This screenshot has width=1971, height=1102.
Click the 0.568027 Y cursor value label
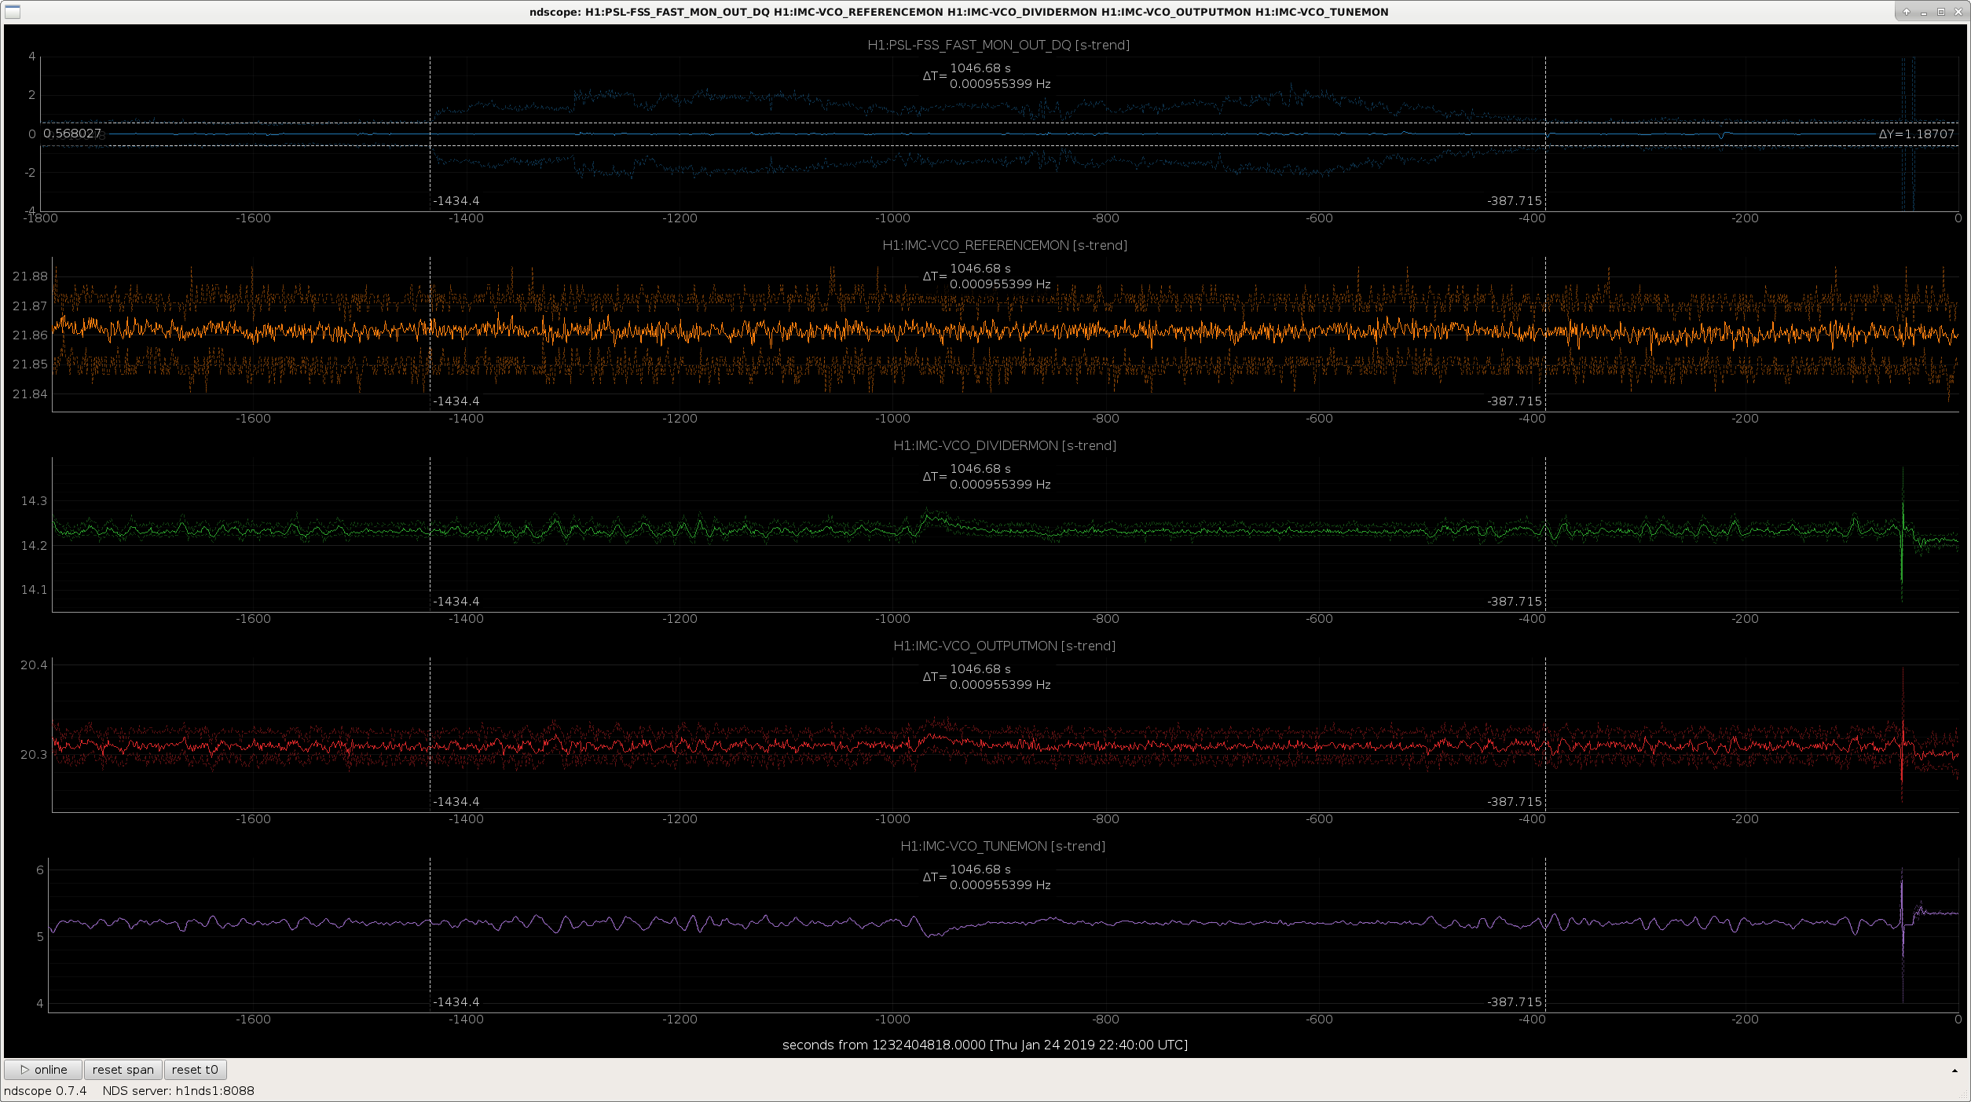[71, 134]
